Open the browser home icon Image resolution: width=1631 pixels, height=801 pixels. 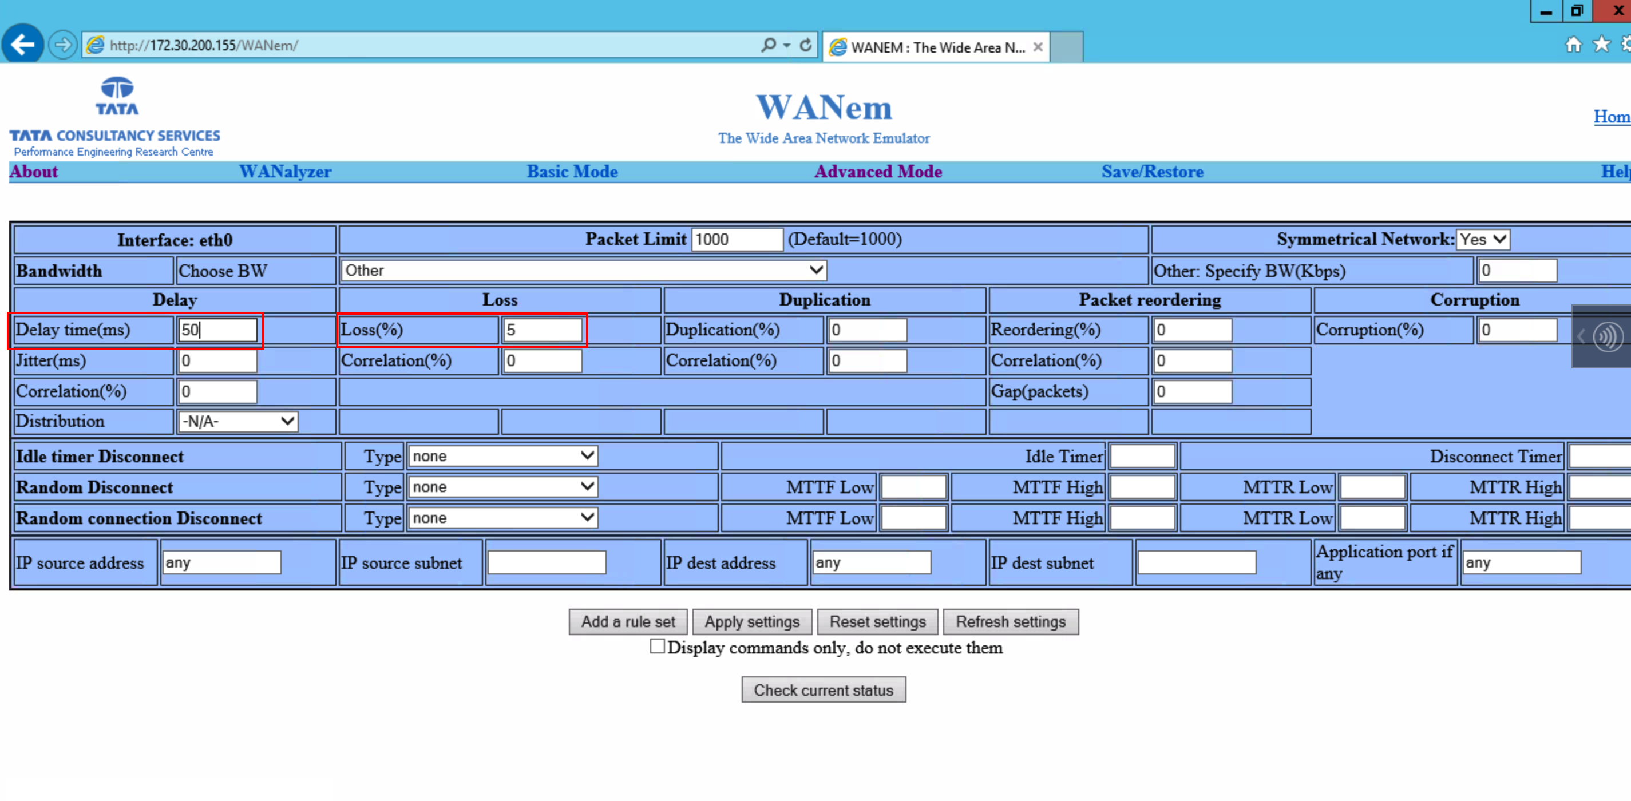[1573, 44]
